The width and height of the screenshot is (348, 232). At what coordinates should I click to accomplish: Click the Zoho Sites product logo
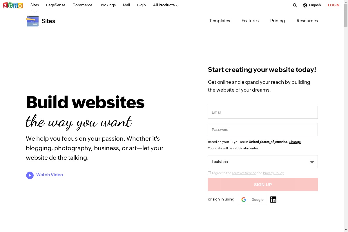tap(32, 21)
